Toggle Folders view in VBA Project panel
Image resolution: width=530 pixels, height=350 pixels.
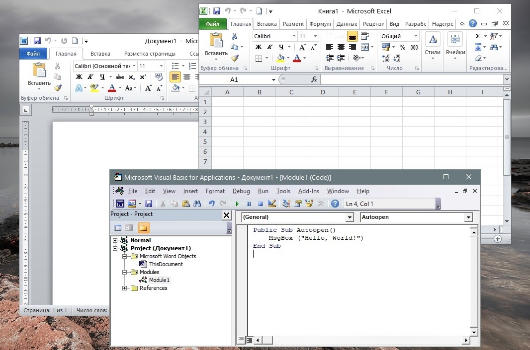[143, 228]
